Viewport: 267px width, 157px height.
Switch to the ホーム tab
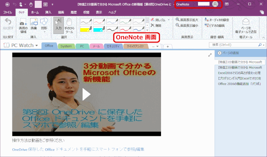coord(35,12)
